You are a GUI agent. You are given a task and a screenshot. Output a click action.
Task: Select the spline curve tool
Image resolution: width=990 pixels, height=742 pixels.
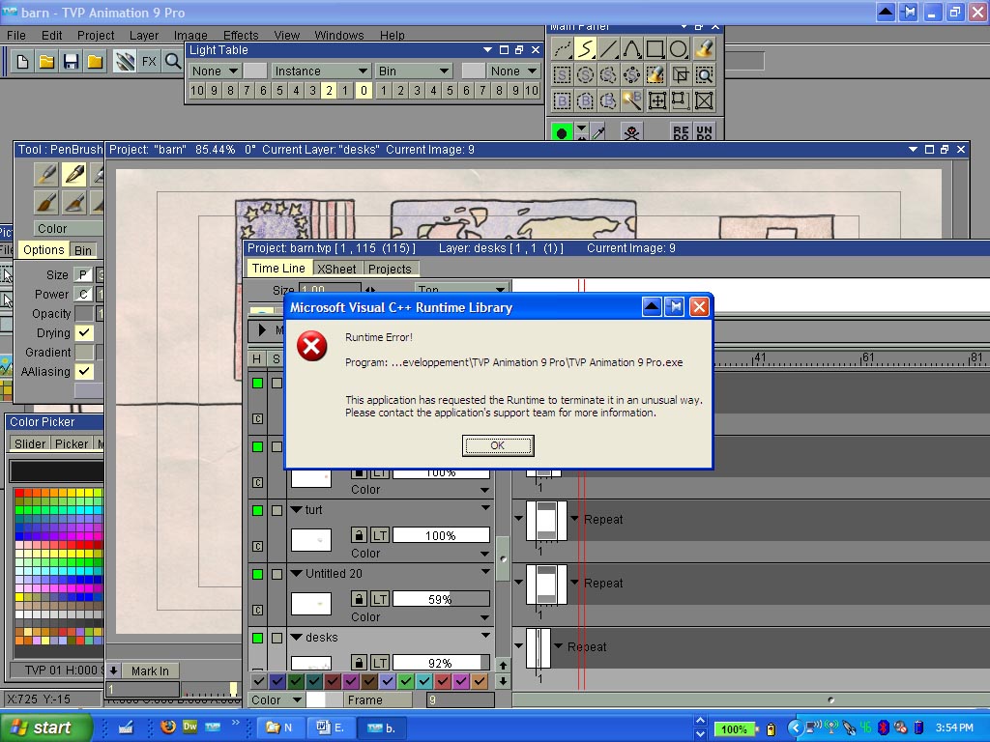[x=632, y=48]
